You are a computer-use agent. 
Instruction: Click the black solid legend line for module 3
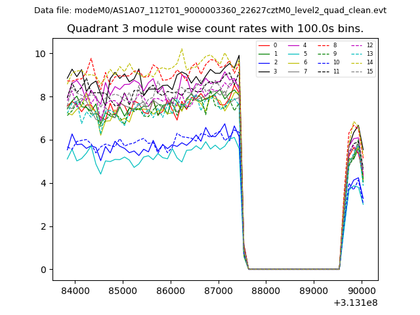(x=265, y=71)
